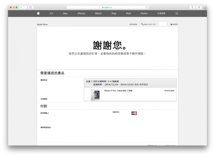Click the 需要運送的產品 section heading

click(x=52, y=73)
